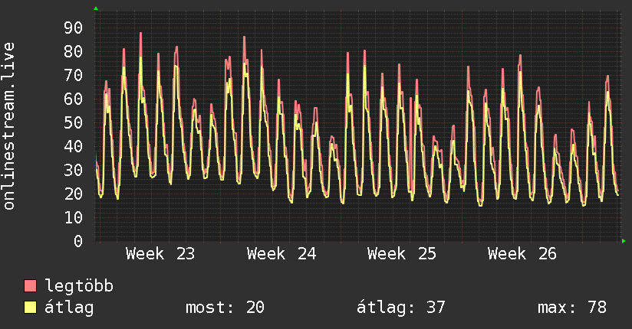Image resolution: width=632 pixels, height=329 pixels.
Task: Click the 0 value on y-axis
Action: click(x=78, y=241)
